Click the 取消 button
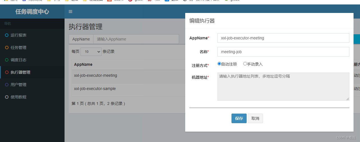The height and width of the screenshot is (142, 360). pyautogui.click(x=255, y=118)
